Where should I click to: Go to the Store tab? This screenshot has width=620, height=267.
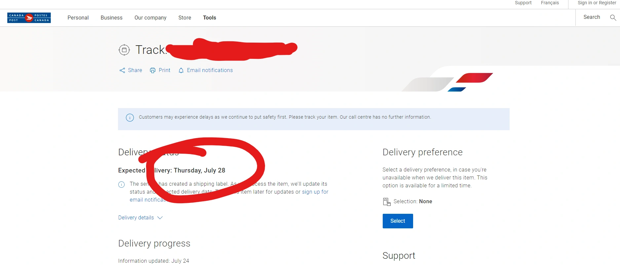(x=185, y=18)
